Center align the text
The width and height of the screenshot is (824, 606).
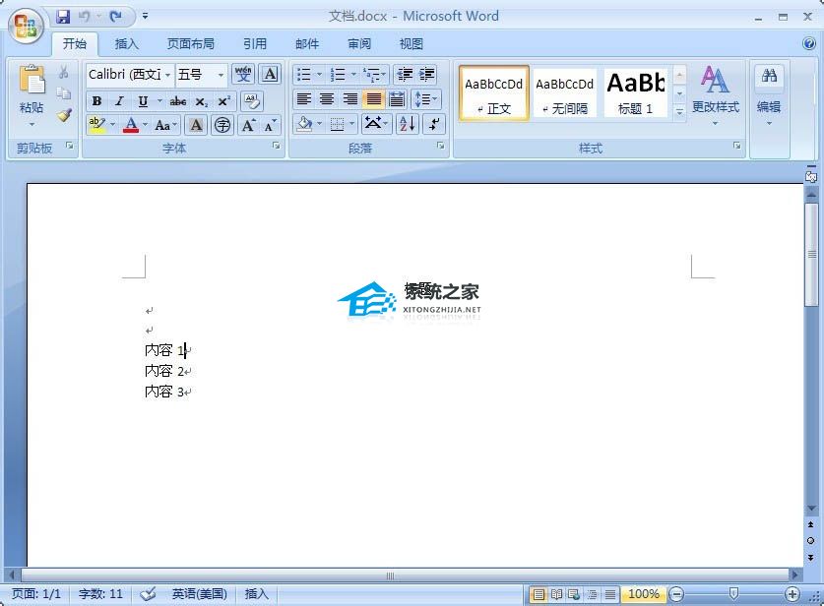pos(327,98)
